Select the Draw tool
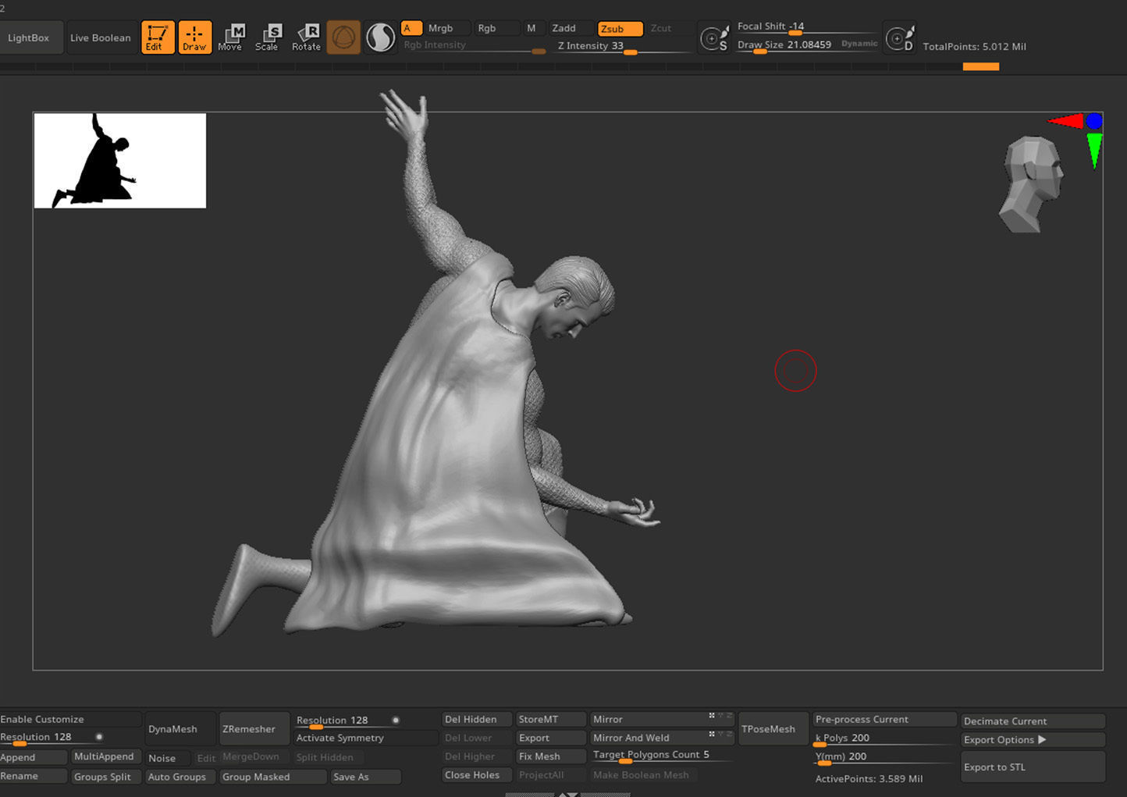This screenshot has height=797, width=1127. 194,37
